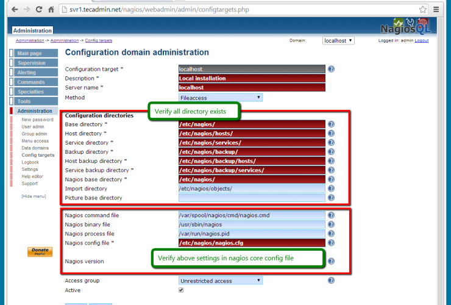Reload page using browser refresh icon
This screenshot has width=451, height=305.
pyautogui.click(x=39, y=10)
